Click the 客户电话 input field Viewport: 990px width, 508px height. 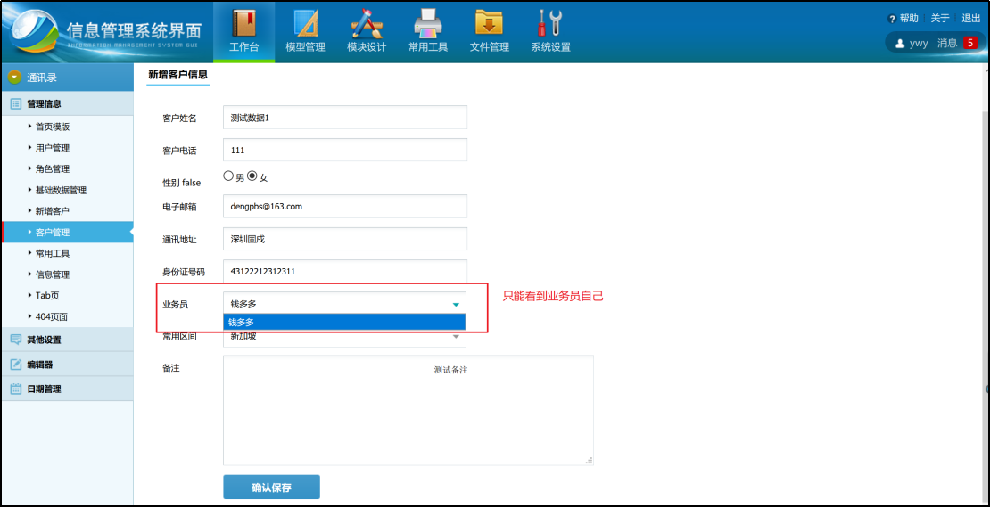click(345, 151)
